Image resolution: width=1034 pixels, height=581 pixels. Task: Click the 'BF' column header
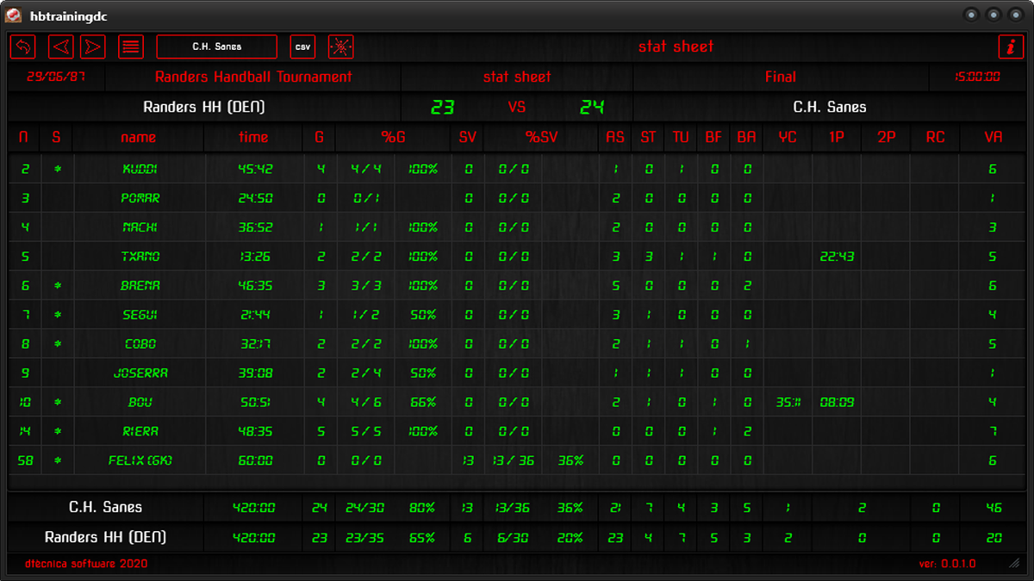click(713, 137)
